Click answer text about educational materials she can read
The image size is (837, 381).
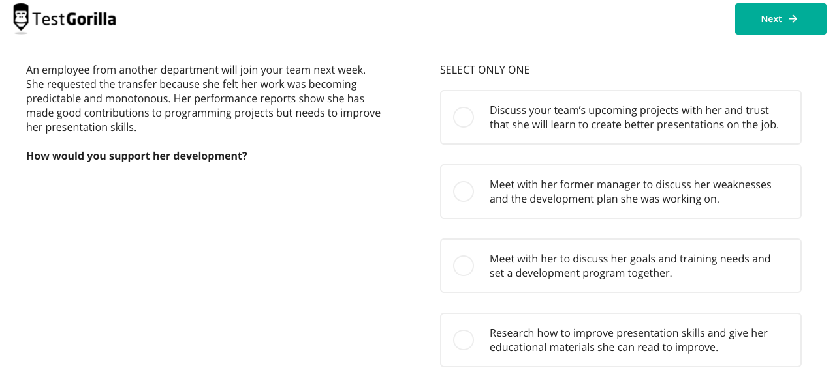coord(603,347)
